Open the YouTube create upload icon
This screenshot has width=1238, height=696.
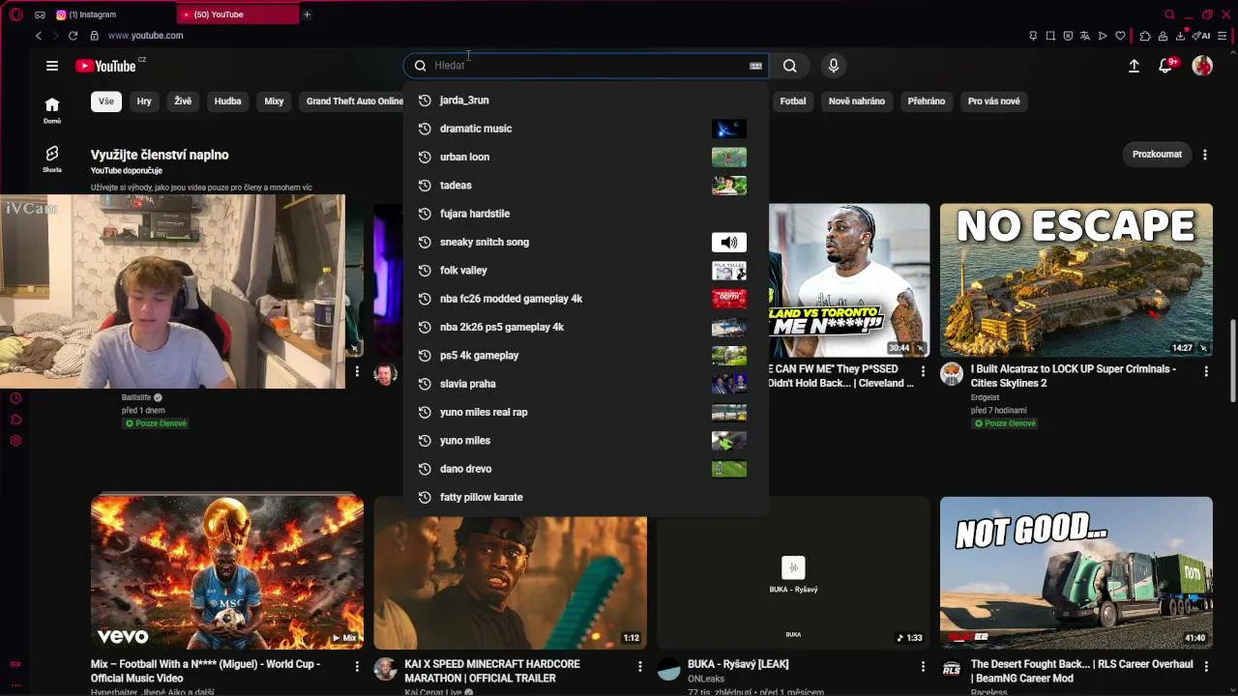coord(1134,66)
